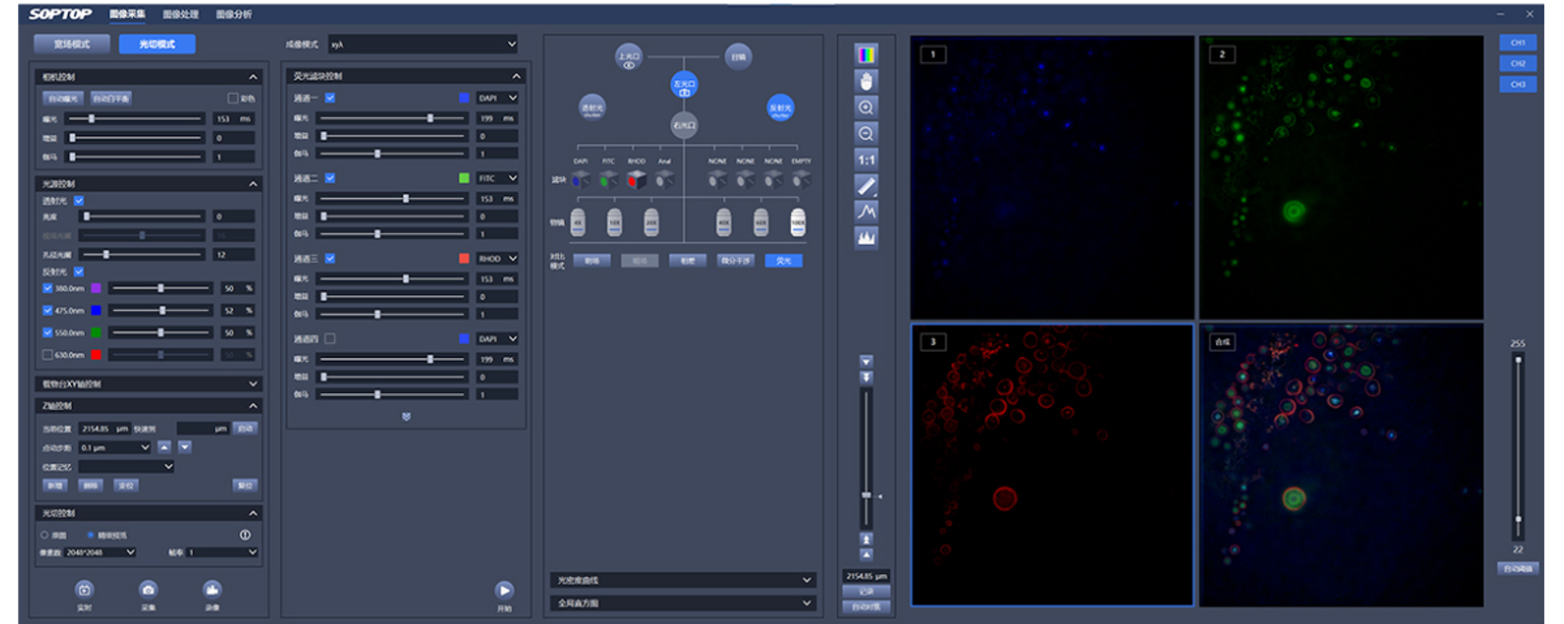
Task: Click the Z axis reset (复位) button
Action: click(x=245, y=485)
